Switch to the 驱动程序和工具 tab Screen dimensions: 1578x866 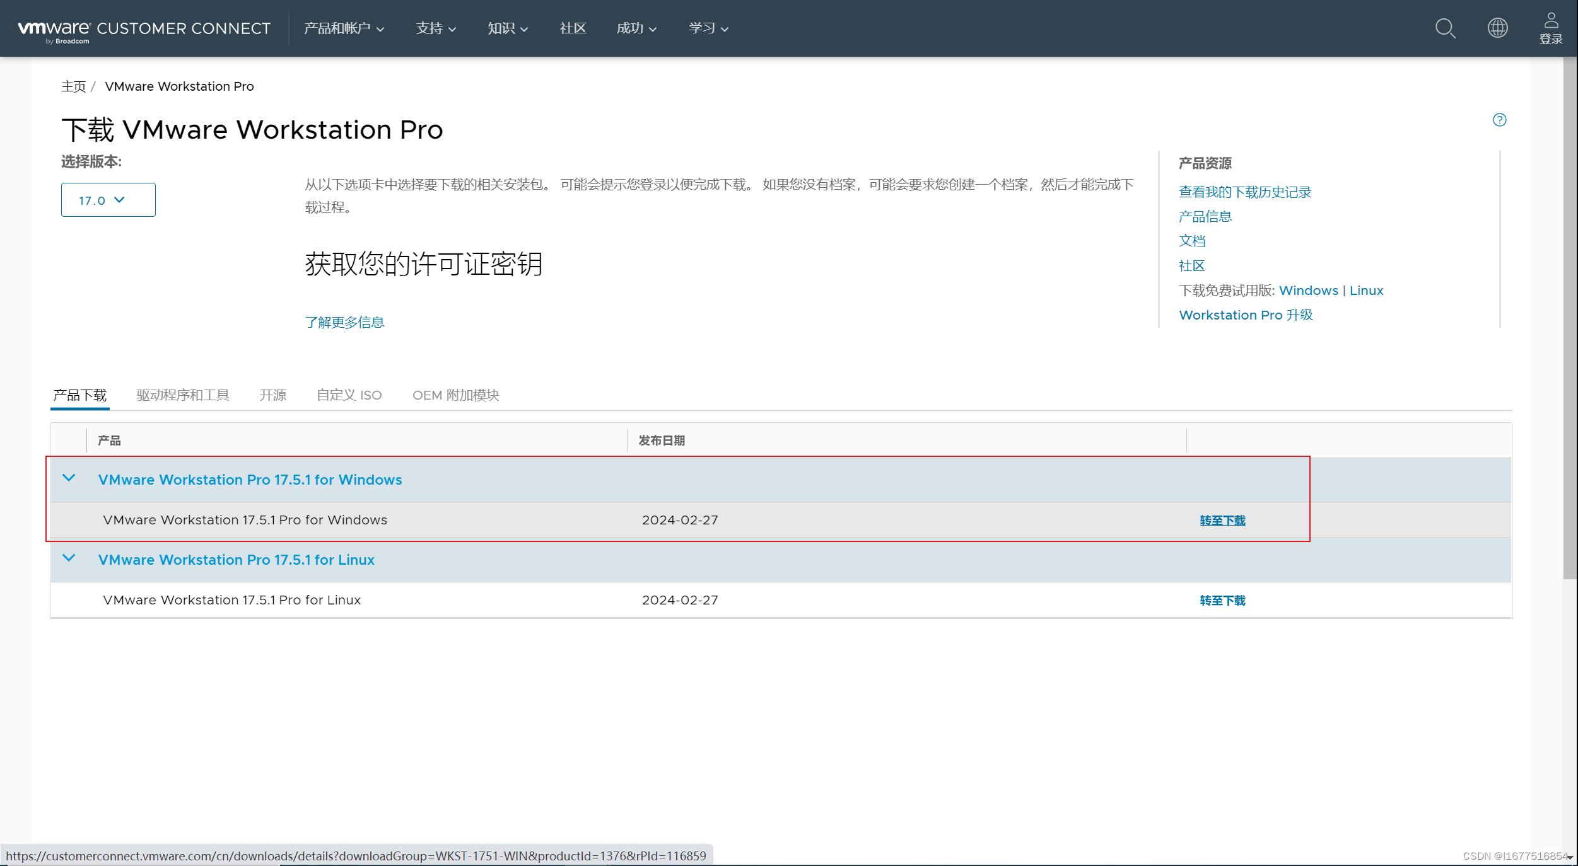(183, 395)
